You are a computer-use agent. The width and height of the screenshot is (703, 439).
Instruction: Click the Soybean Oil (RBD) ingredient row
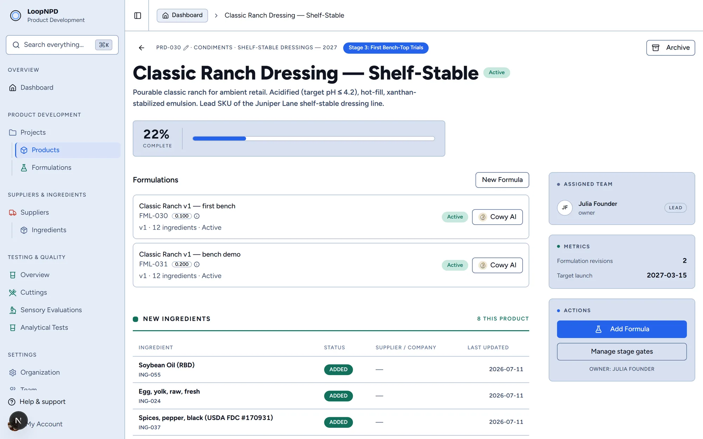coord(331,369)
